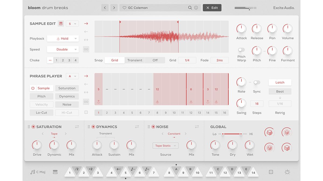Select ping-pong double arrow in Sample Edit

[x=86, y=40]
